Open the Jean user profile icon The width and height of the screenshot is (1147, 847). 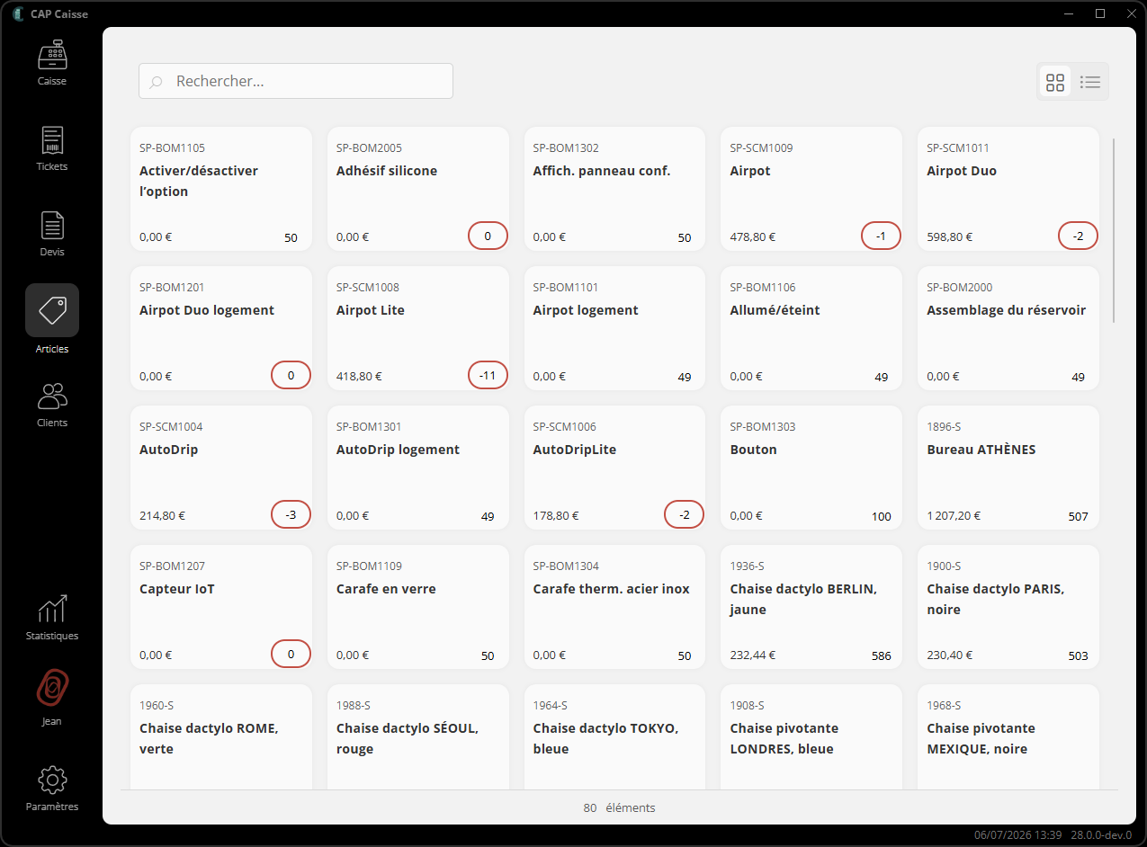point(52,689)
